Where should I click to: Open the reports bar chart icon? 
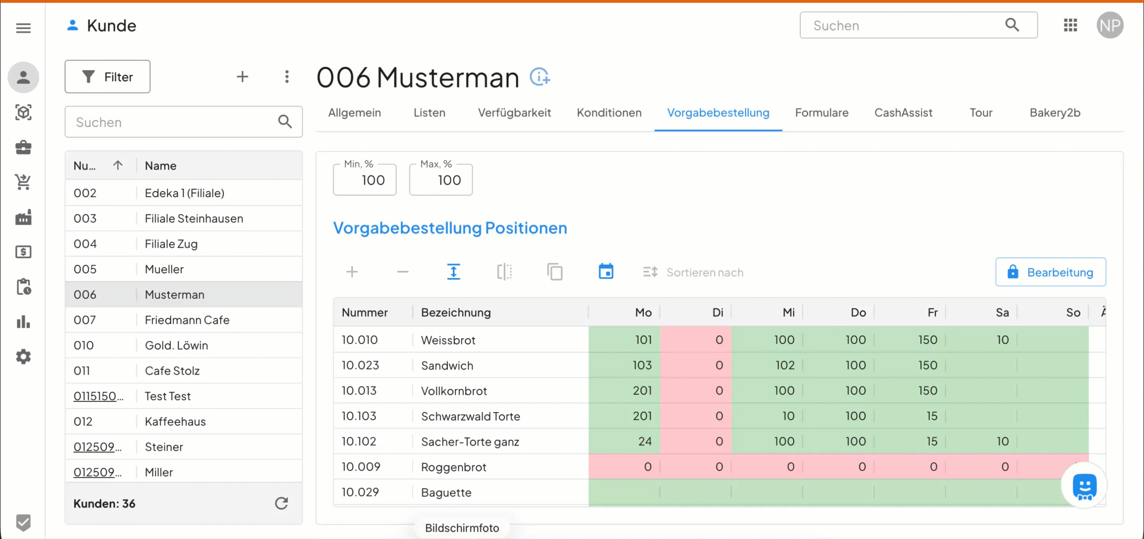pos(23,321)
